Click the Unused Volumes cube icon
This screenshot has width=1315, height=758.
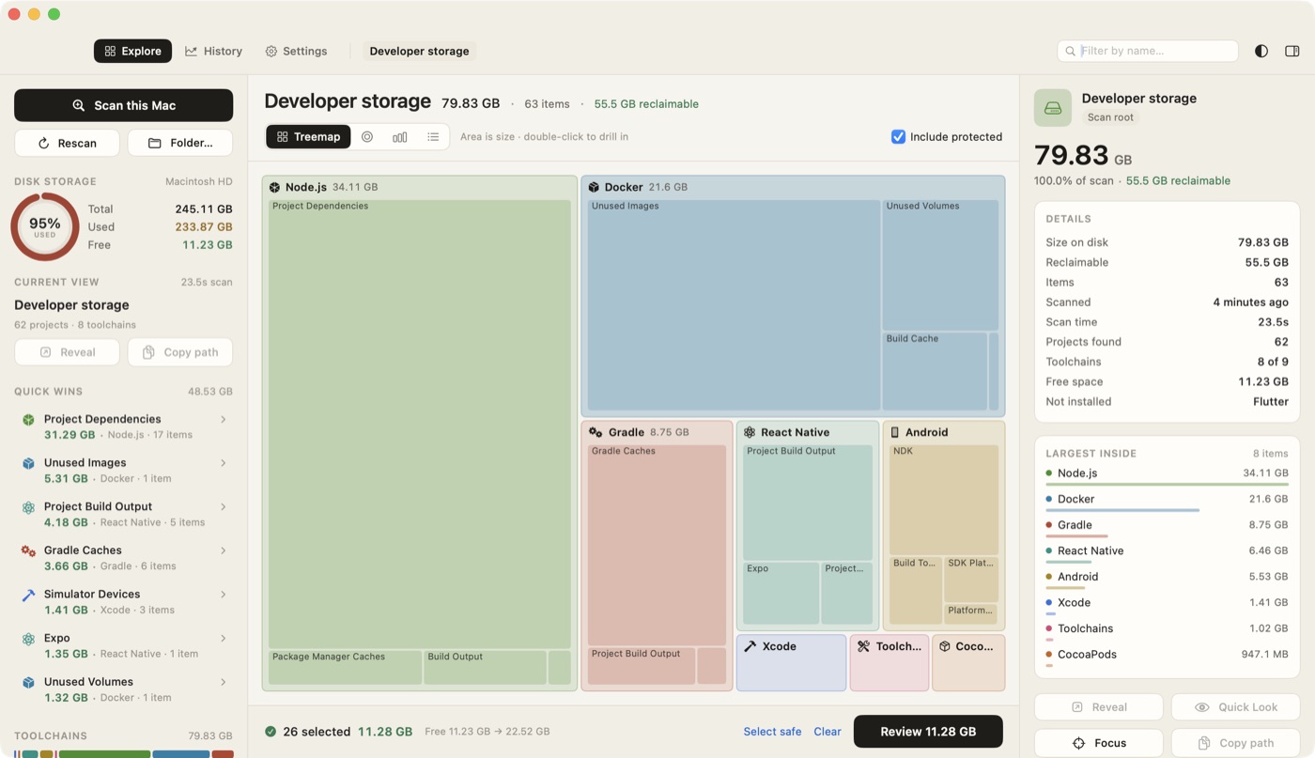(x=28, y=683)
